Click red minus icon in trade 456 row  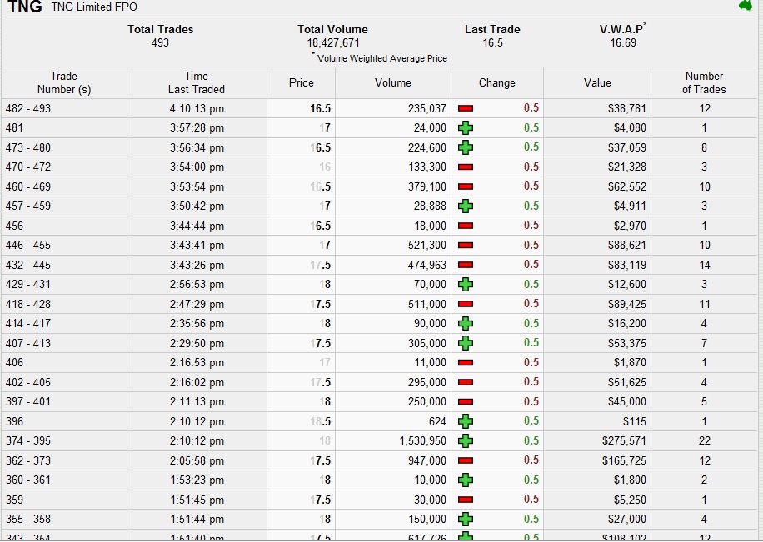466,226
